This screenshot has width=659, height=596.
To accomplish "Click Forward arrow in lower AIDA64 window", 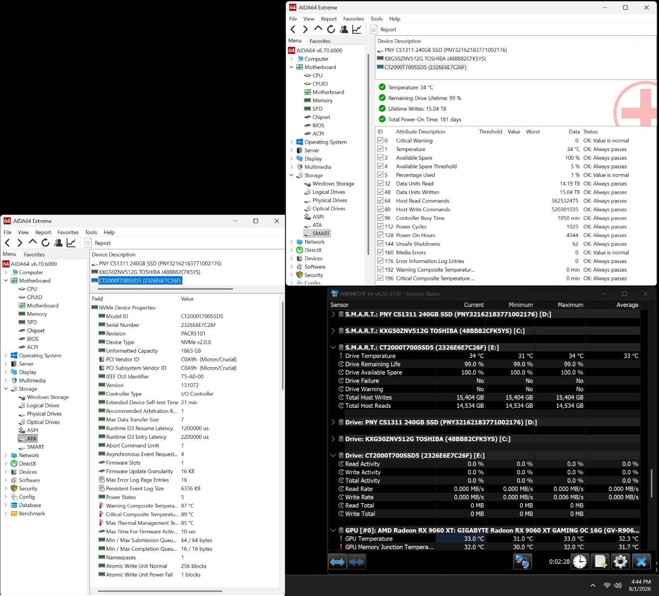I will pos(20,243).
